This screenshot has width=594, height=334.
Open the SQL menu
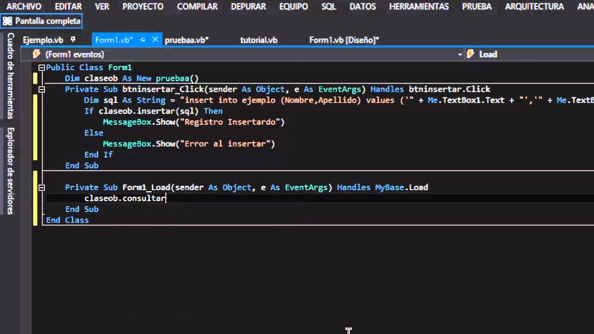pos(329,6)
